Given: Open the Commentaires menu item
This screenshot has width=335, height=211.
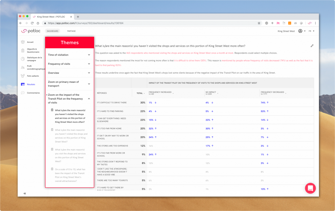Looking at the screenshot, I should tap(33, 93).
